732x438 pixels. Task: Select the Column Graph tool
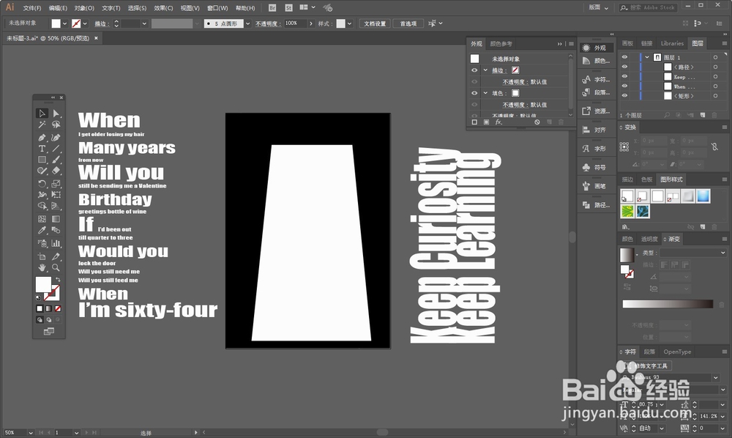click(x=56, y=243)
